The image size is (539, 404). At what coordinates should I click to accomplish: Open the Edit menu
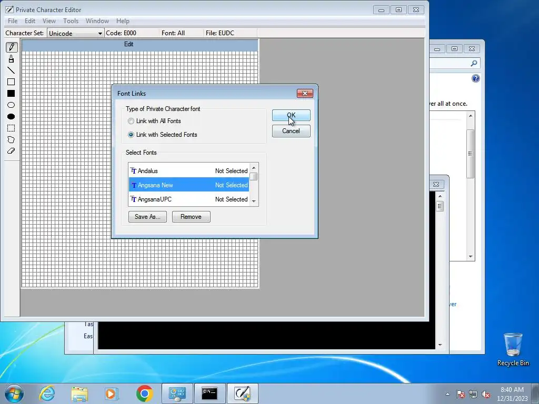point(30,21)
